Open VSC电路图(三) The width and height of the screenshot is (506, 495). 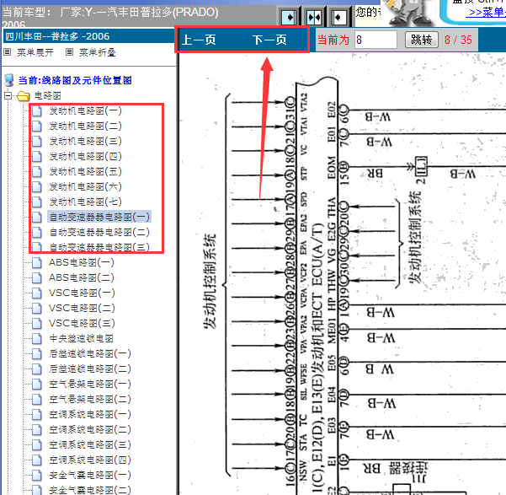tap(82, 323)
